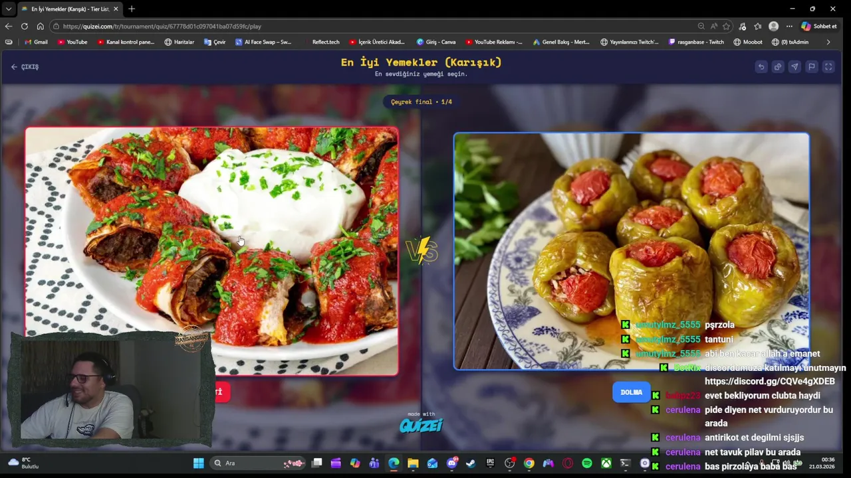The image size is (851, 478).
Task: Open Giriş - Canva bookmark
Action: [436, 42]
